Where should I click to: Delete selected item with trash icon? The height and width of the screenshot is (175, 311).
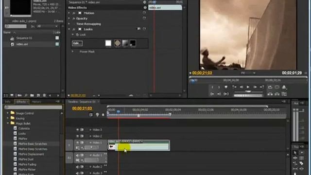[x=44, y=95]
